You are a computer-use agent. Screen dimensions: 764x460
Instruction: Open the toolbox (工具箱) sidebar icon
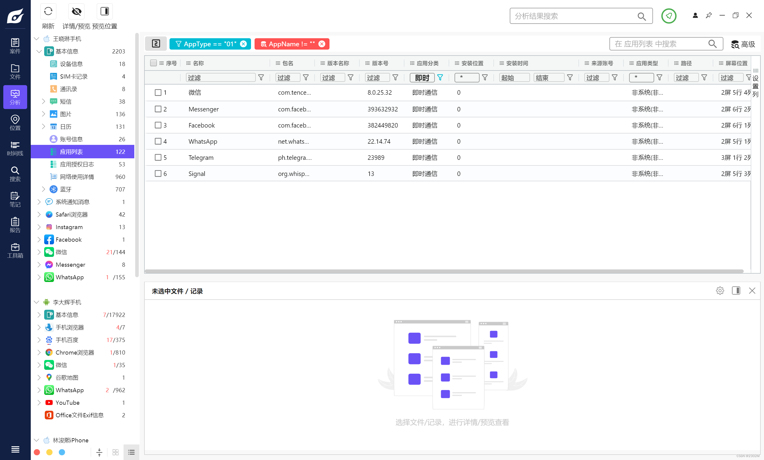click(15, 250)
